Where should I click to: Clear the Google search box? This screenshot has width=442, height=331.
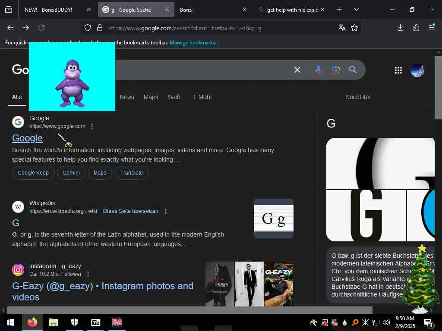(297, 70)
